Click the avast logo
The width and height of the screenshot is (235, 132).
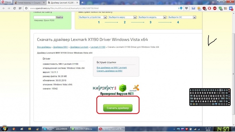134,88
